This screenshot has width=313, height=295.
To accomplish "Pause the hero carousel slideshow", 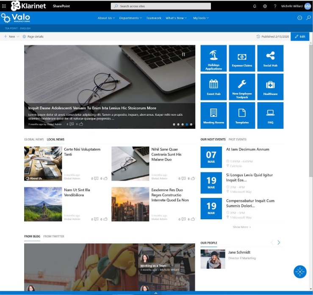I will point(183,54).
